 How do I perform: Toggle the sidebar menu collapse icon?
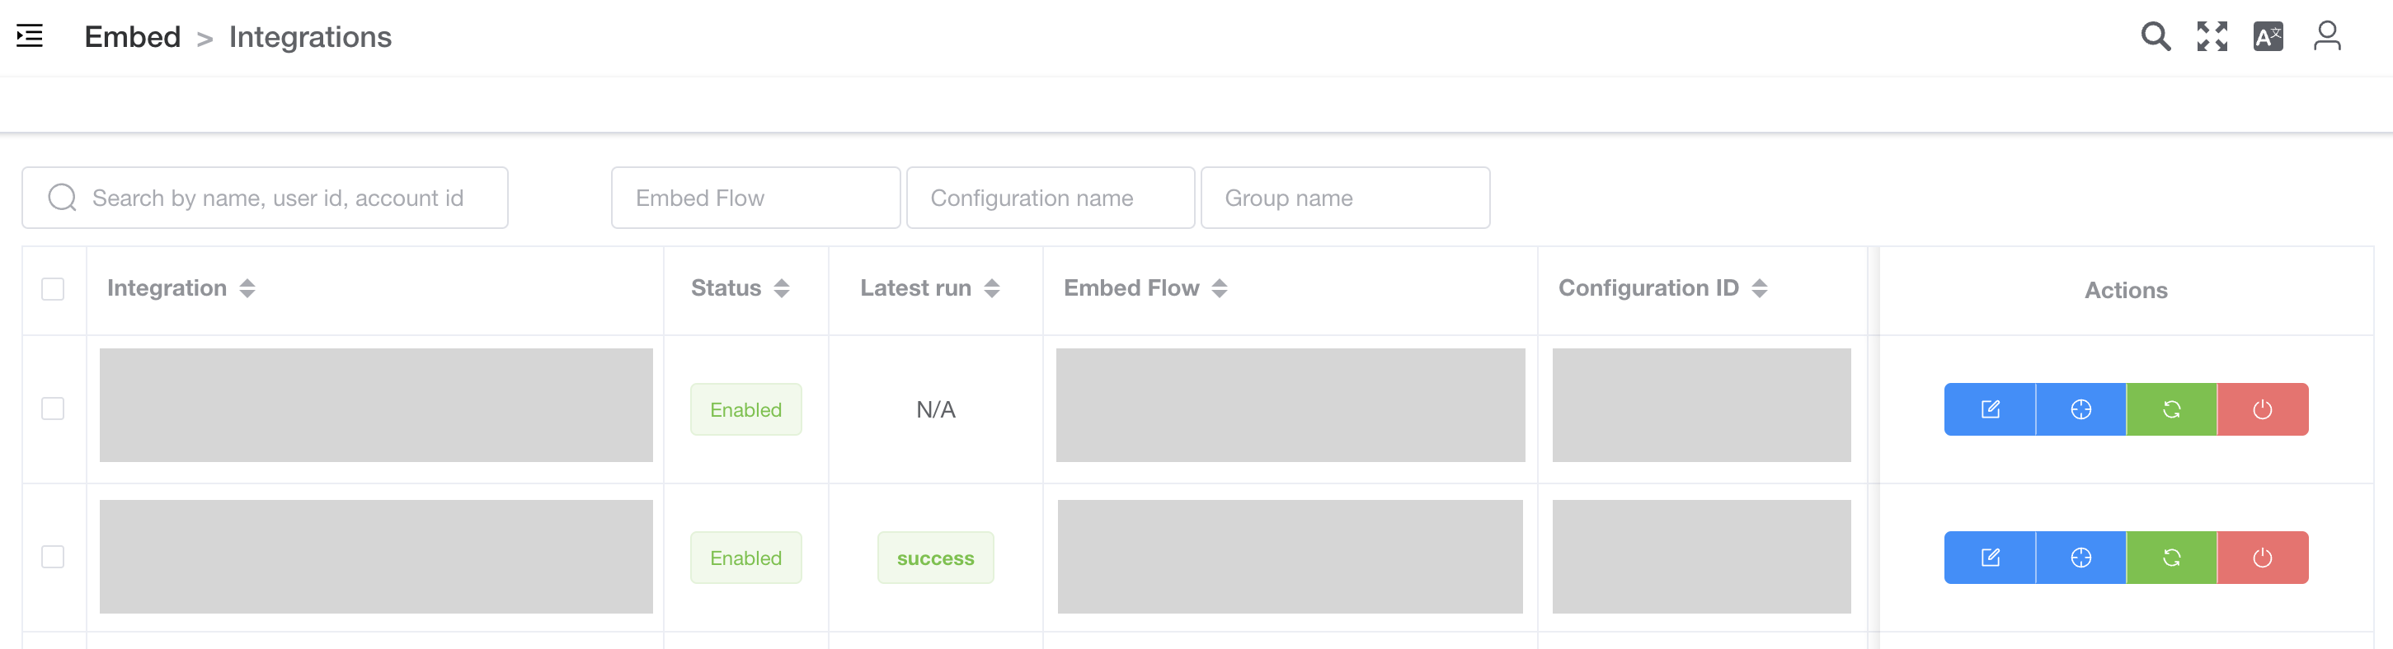[x=30, y=36]
